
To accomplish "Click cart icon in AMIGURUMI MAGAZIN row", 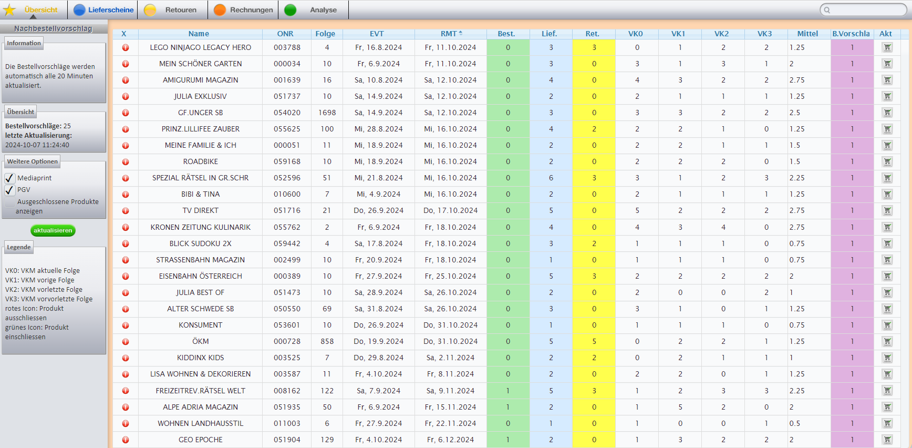I will 887,80.
